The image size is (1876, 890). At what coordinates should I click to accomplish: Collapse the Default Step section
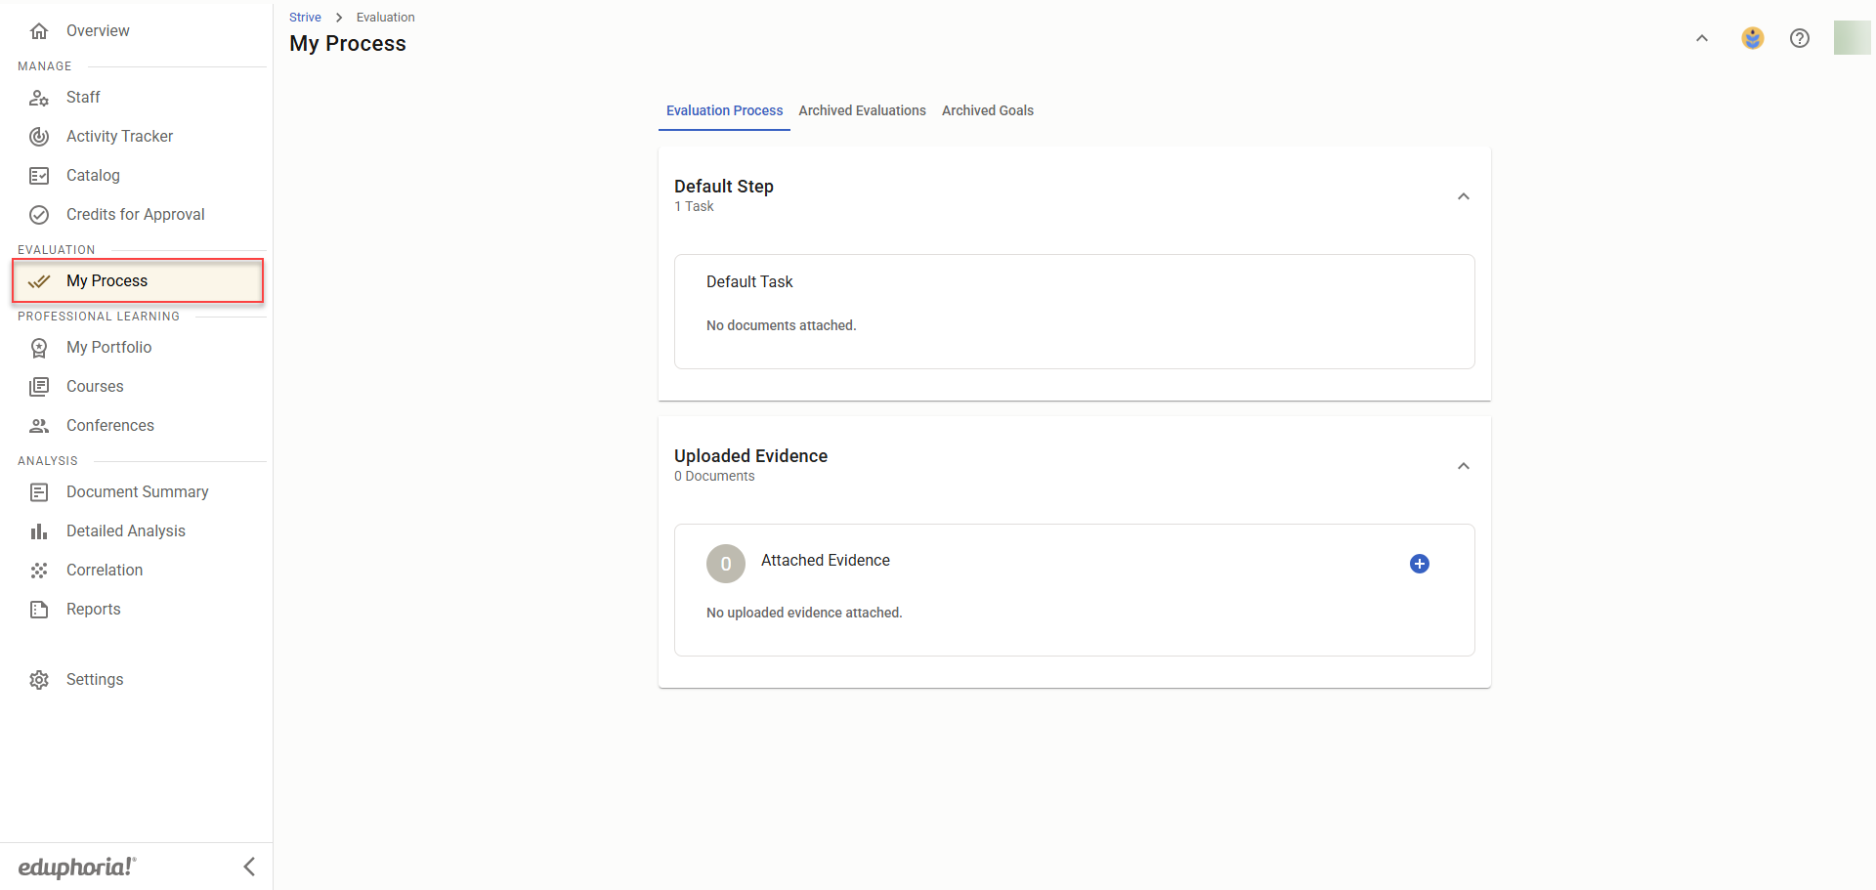click(x=1463, y=196)
